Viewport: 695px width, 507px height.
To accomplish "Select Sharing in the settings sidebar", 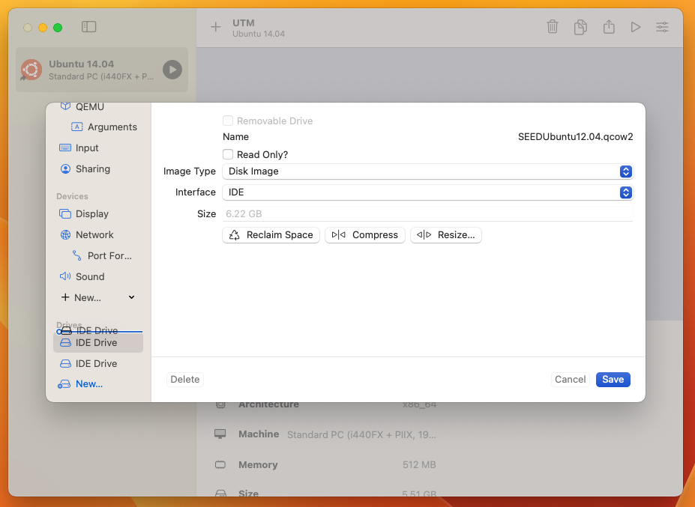I will point(92,169).
